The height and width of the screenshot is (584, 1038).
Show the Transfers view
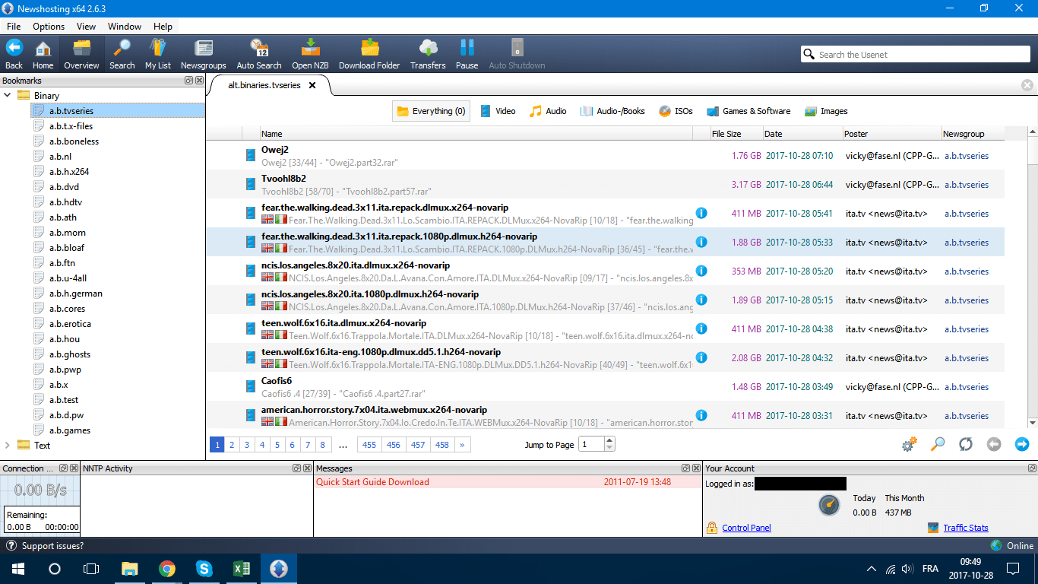pyautogui.click(x=428, y=49)
